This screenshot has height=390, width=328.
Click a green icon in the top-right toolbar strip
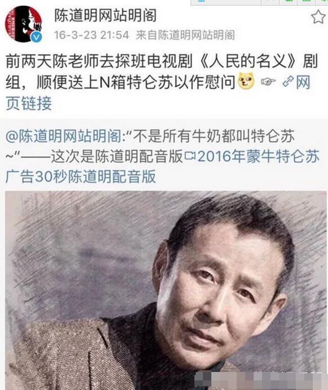(x=289, y=1)
